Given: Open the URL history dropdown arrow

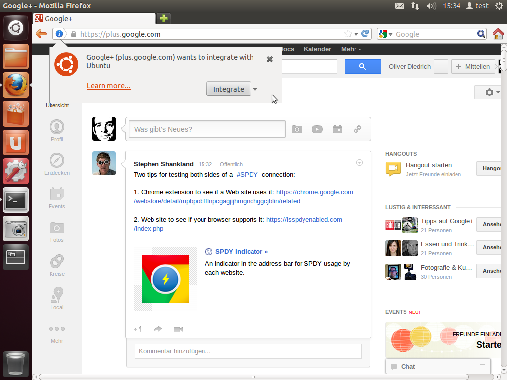Looking at the screenshot, I should pos(356,34).
